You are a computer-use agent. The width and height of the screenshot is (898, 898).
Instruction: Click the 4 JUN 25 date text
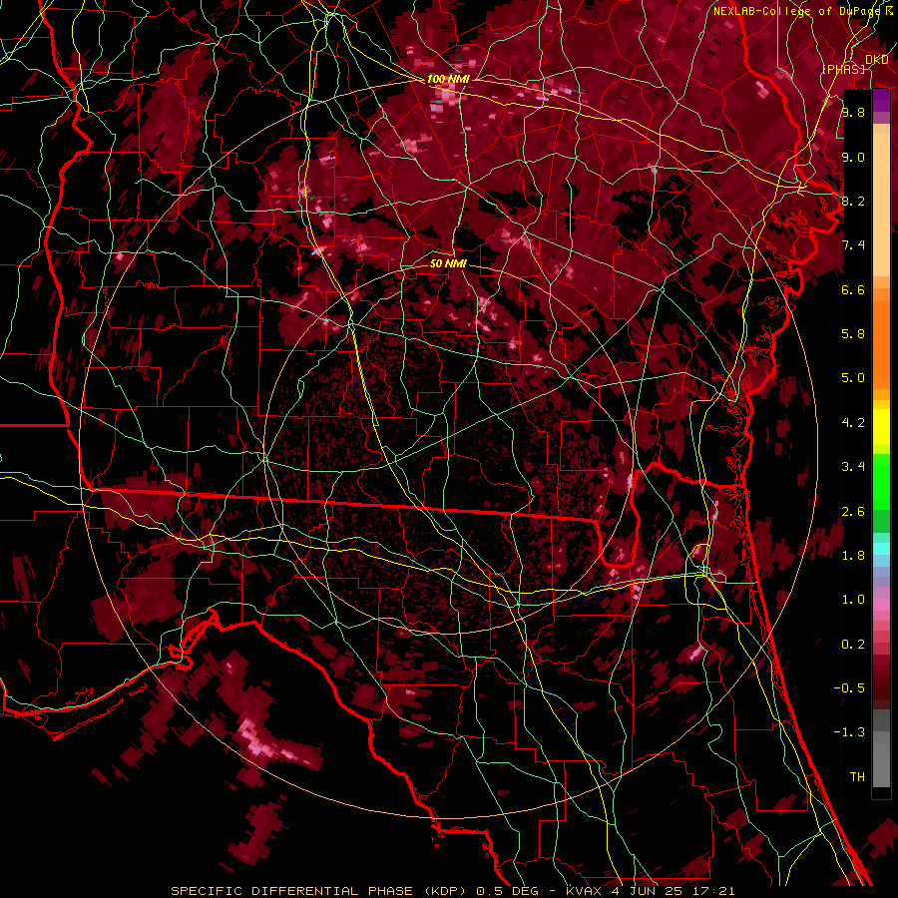click(646, 891)
